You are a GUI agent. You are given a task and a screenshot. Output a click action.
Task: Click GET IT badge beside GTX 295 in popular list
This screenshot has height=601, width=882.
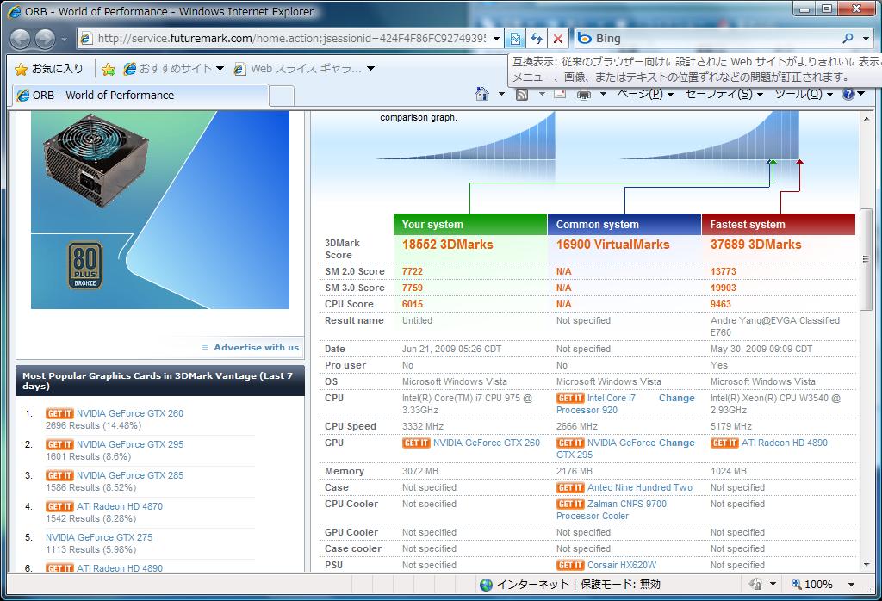[x=59, y=444]
